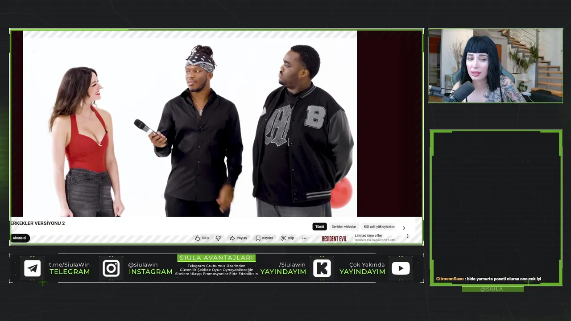571x321 pixels.
Task: Expand chips with right chevron arrow
Action: (404, 227)
